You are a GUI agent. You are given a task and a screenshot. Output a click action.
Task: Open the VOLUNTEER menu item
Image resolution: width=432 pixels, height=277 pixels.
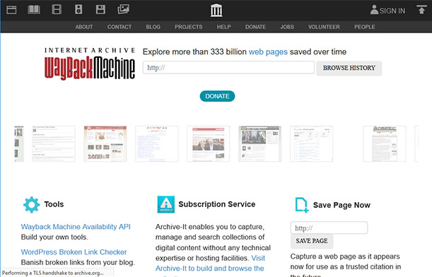click(324, 27)
